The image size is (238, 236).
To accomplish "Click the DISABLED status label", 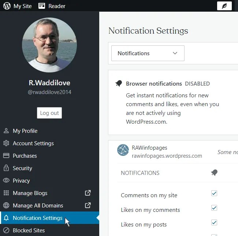I will point(197,83).
